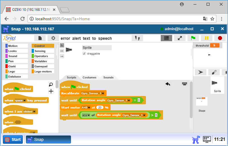Open Gyro_Sensor_1 dropdown in Recalibrate block
The width and height of the screenshot is (228, 146).
tap(93, 93)
